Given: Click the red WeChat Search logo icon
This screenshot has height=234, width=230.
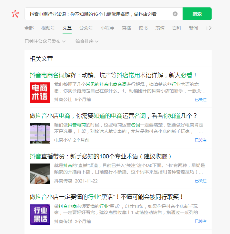Looking at the screenshot, I should pos(15,14).
